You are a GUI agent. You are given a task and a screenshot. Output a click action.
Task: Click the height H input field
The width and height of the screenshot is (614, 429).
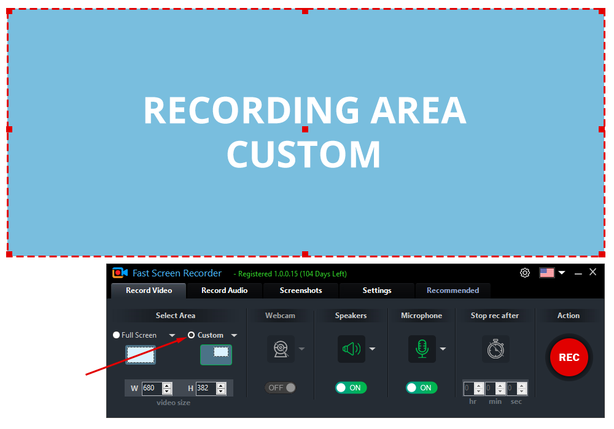click(x=206, y=388)
